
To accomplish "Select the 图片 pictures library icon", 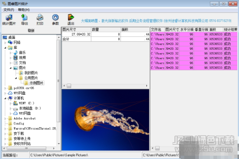I will (x=16, y=68).
